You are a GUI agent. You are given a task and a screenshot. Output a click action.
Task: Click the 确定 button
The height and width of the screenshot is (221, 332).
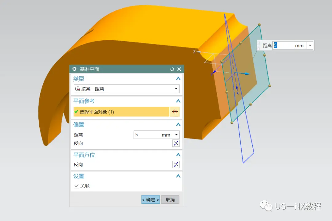point(151,199)
